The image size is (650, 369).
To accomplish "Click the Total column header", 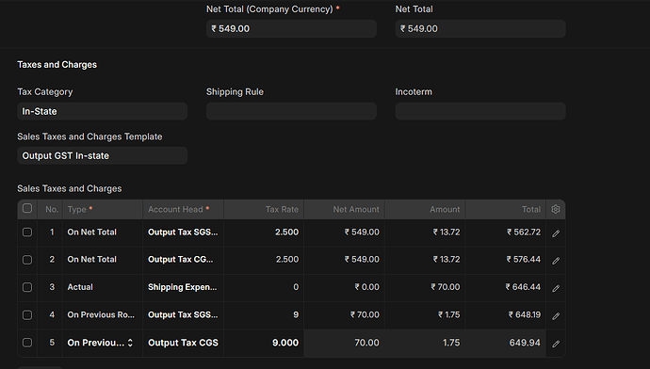I will pos(505,210).
